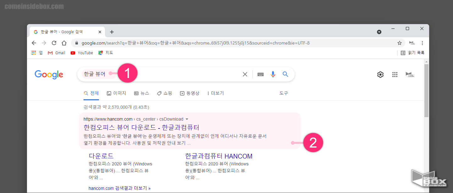The width and height of the screenshot is (453, 193).
Task: Open Google settings gear icon
Action: click(x=380, y=74)
